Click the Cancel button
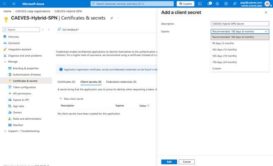Screen dimensions: 273x166 (x=187, y=162)
